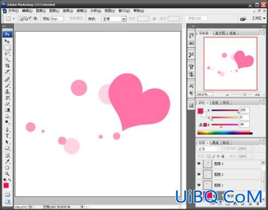Select the Path Selection tool
Screen dimensions: 268x210
(x=7, y=142)
